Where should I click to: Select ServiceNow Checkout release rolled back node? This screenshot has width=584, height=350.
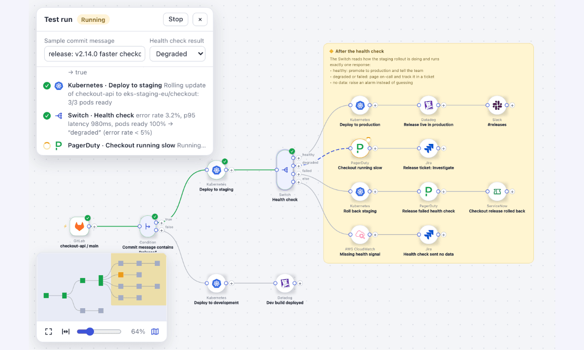coord(497,192)
